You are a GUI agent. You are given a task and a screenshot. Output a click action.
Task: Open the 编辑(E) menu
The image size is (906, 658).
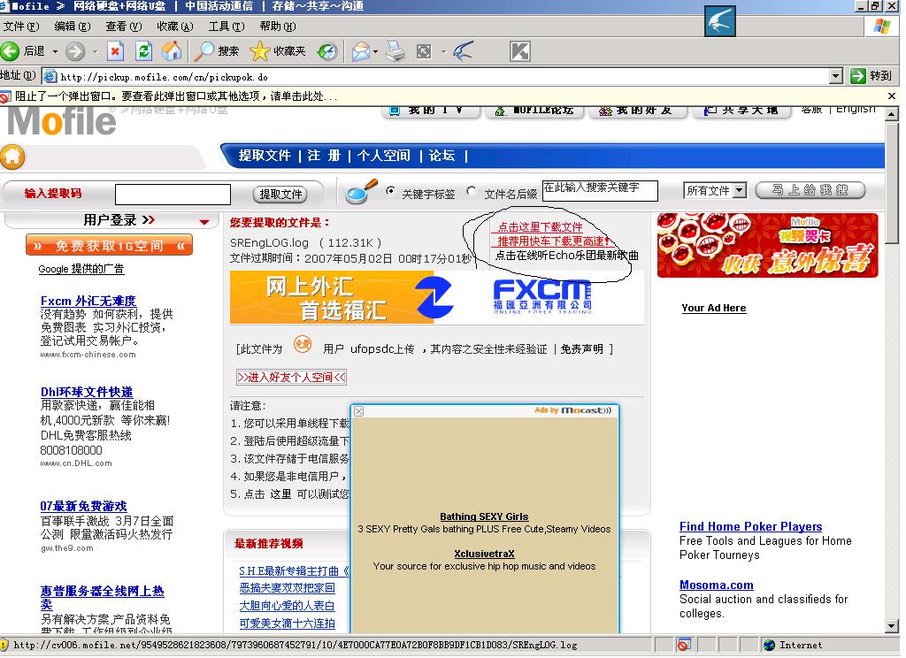(x=73, y=27)
